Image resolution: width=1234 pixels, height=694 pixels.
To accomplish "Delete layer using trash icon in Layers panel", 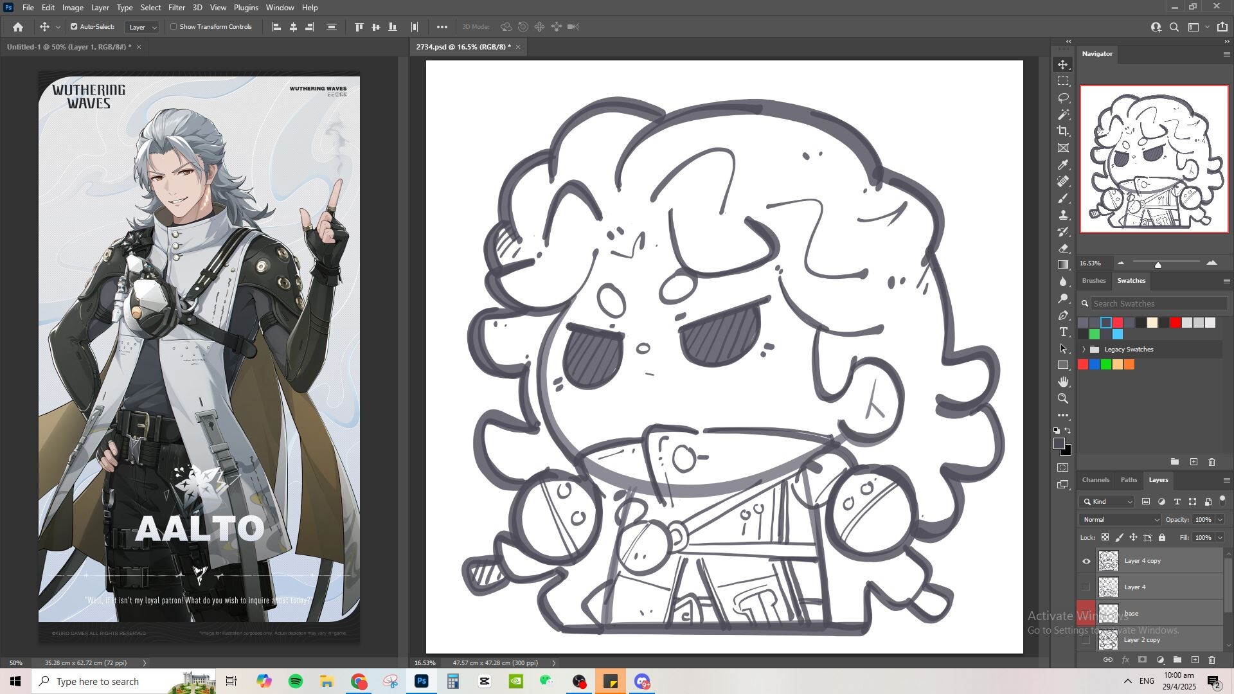I will (1212, 660).
